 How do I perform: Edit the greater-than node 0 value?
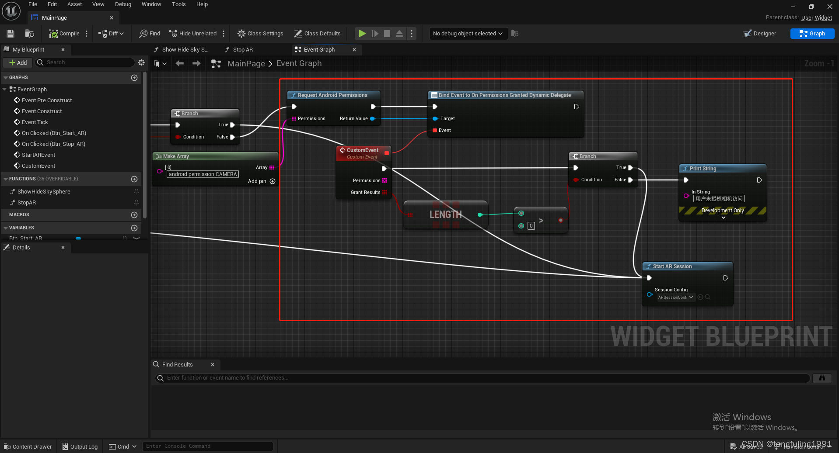[531, 226]
